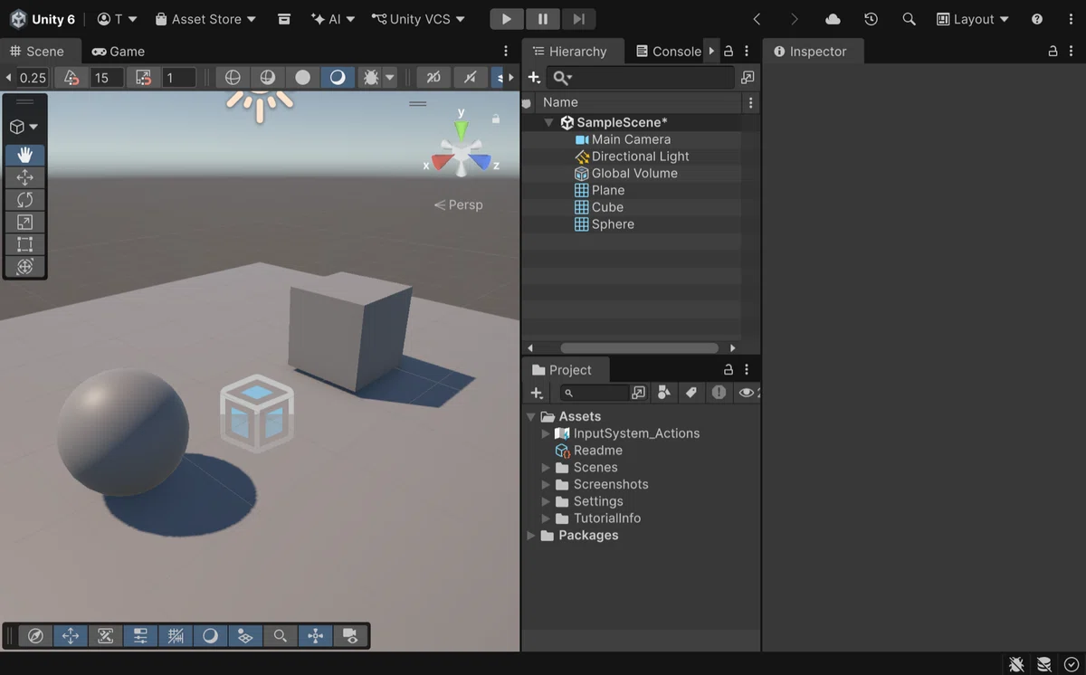Click the wireframe draw mode globe icon
The height and width of the screenshot is (675, 1086).
[x=233, y=78]
